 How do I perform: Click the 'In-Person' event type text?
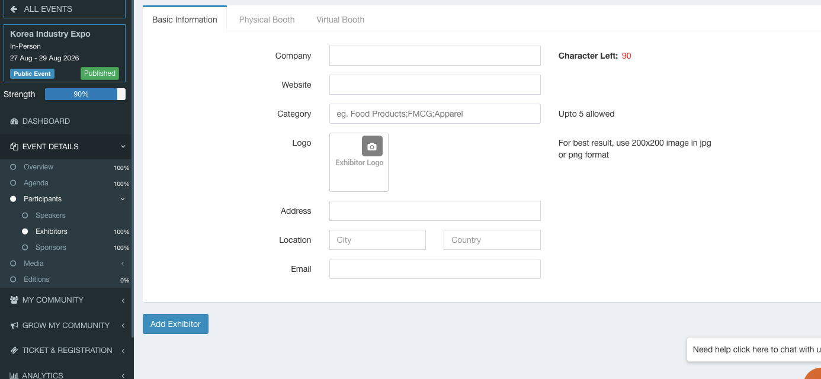point(25,46)
